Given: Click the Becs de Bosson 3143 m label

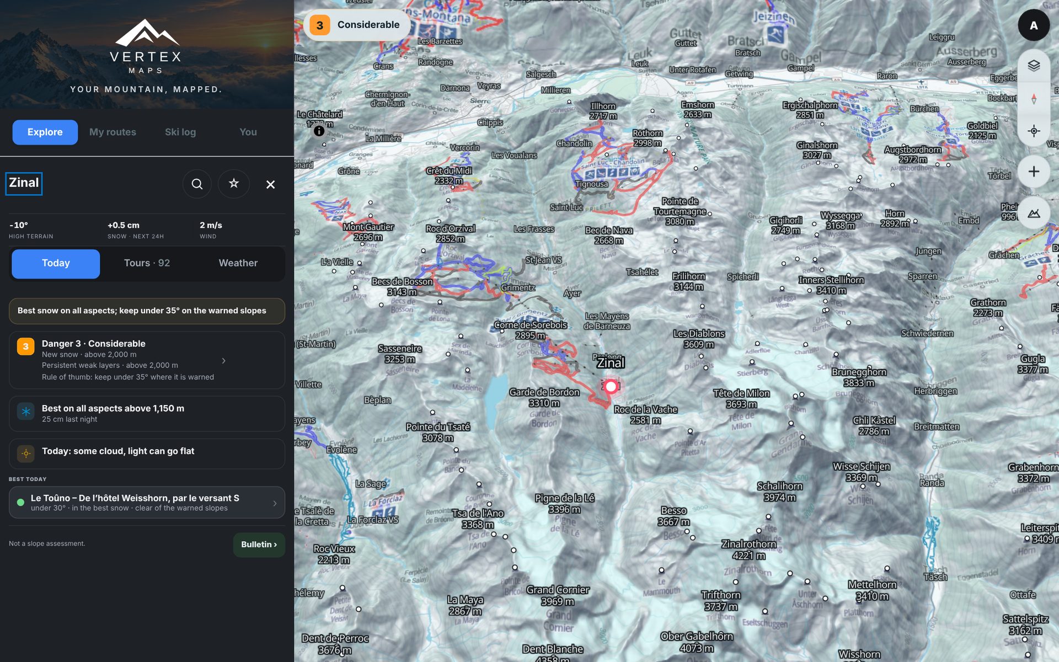Looking at the screenshot, I should [402, 286].
